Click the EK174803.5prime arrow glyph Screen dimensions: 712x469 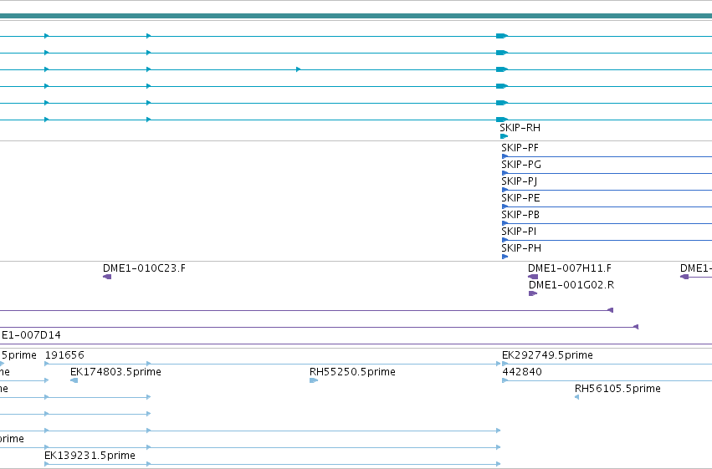(74, 380)
